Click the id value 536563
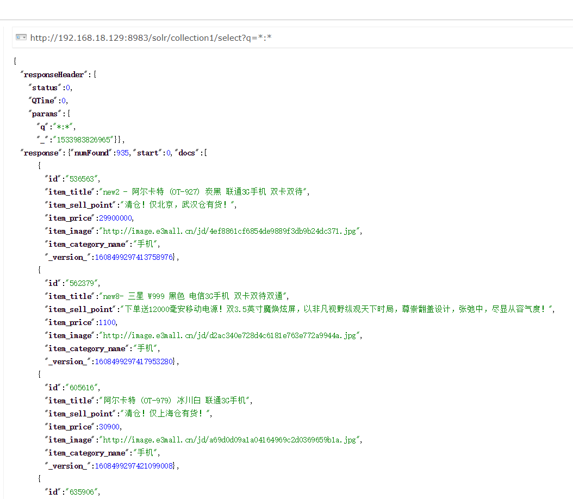This screenshot has width=573, height=499. click(82, 179)
